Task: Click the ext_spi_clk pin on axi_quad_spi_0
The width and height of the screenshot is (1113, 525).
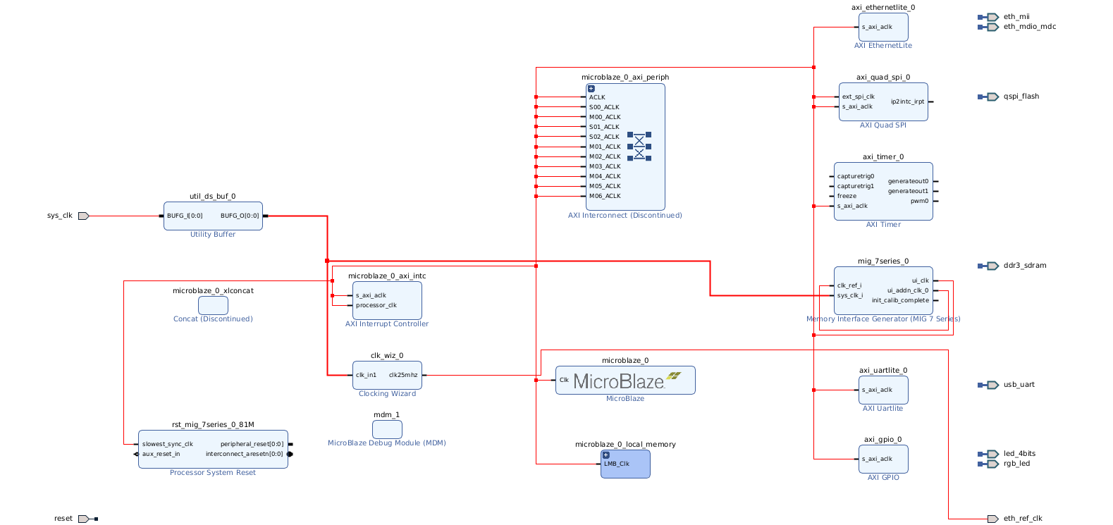Action: pos(859,97)
